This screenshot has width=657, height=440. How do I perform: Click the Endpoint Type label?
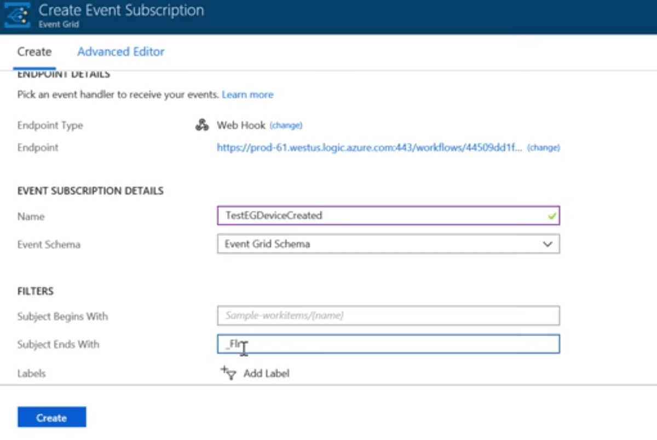50,125
